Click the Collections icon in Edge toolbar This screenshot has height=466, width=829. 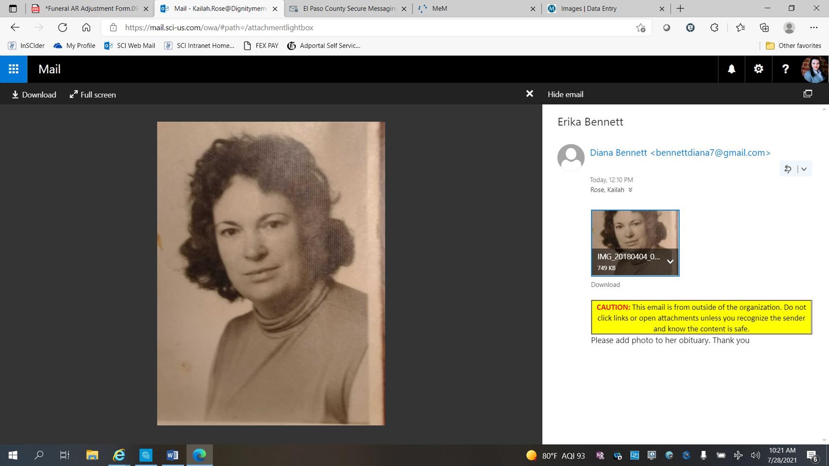pyautogui.click(x=765, y=28)
